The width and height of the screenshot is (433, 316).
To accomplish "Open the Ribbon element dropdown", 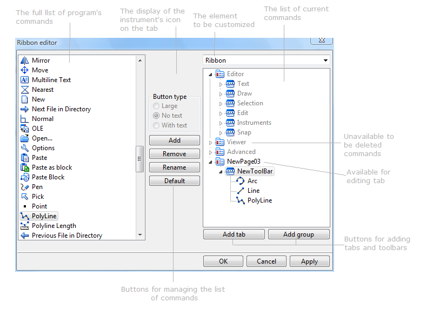I will [325, 60].
